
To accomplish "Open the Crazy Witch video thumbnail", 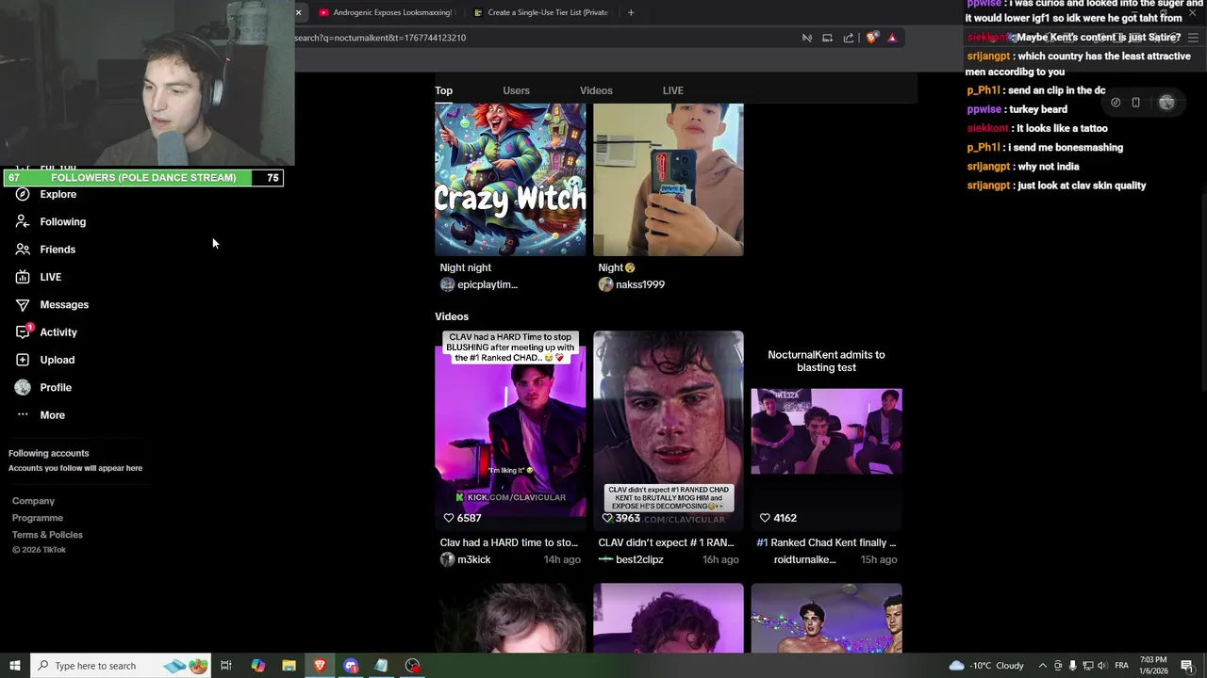I will pos(510,179).
